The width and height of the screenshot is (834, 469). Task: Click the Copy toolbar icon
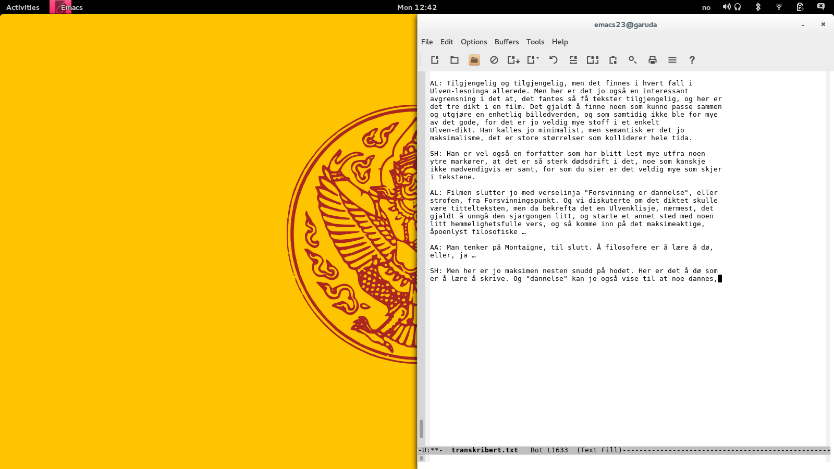coord(593,60)
